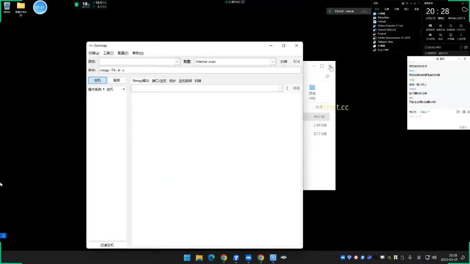Select the 主机 hosts toggle button

[x=97, y=81]
